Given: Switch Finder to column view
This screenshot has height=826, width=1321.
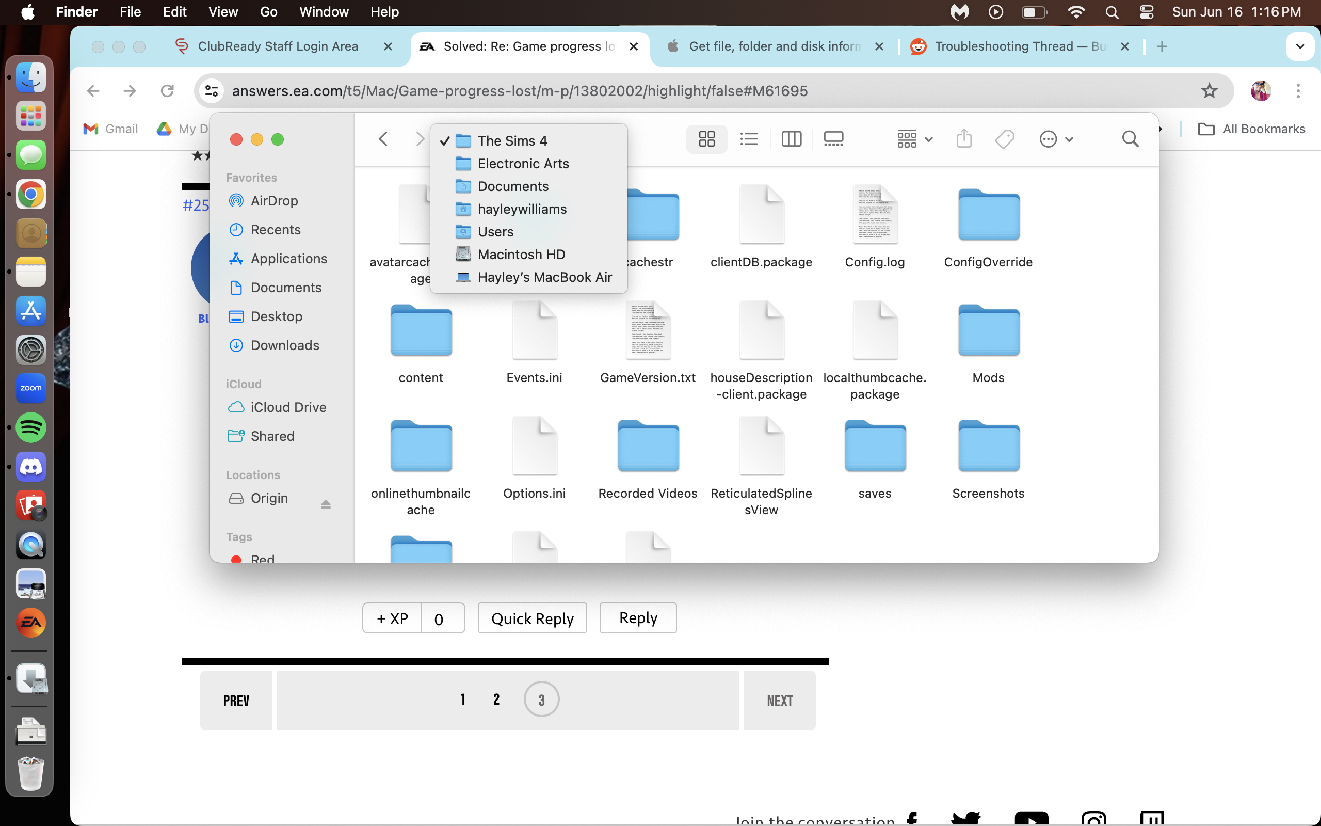Looking at the screenshot, I should point(791,139).
